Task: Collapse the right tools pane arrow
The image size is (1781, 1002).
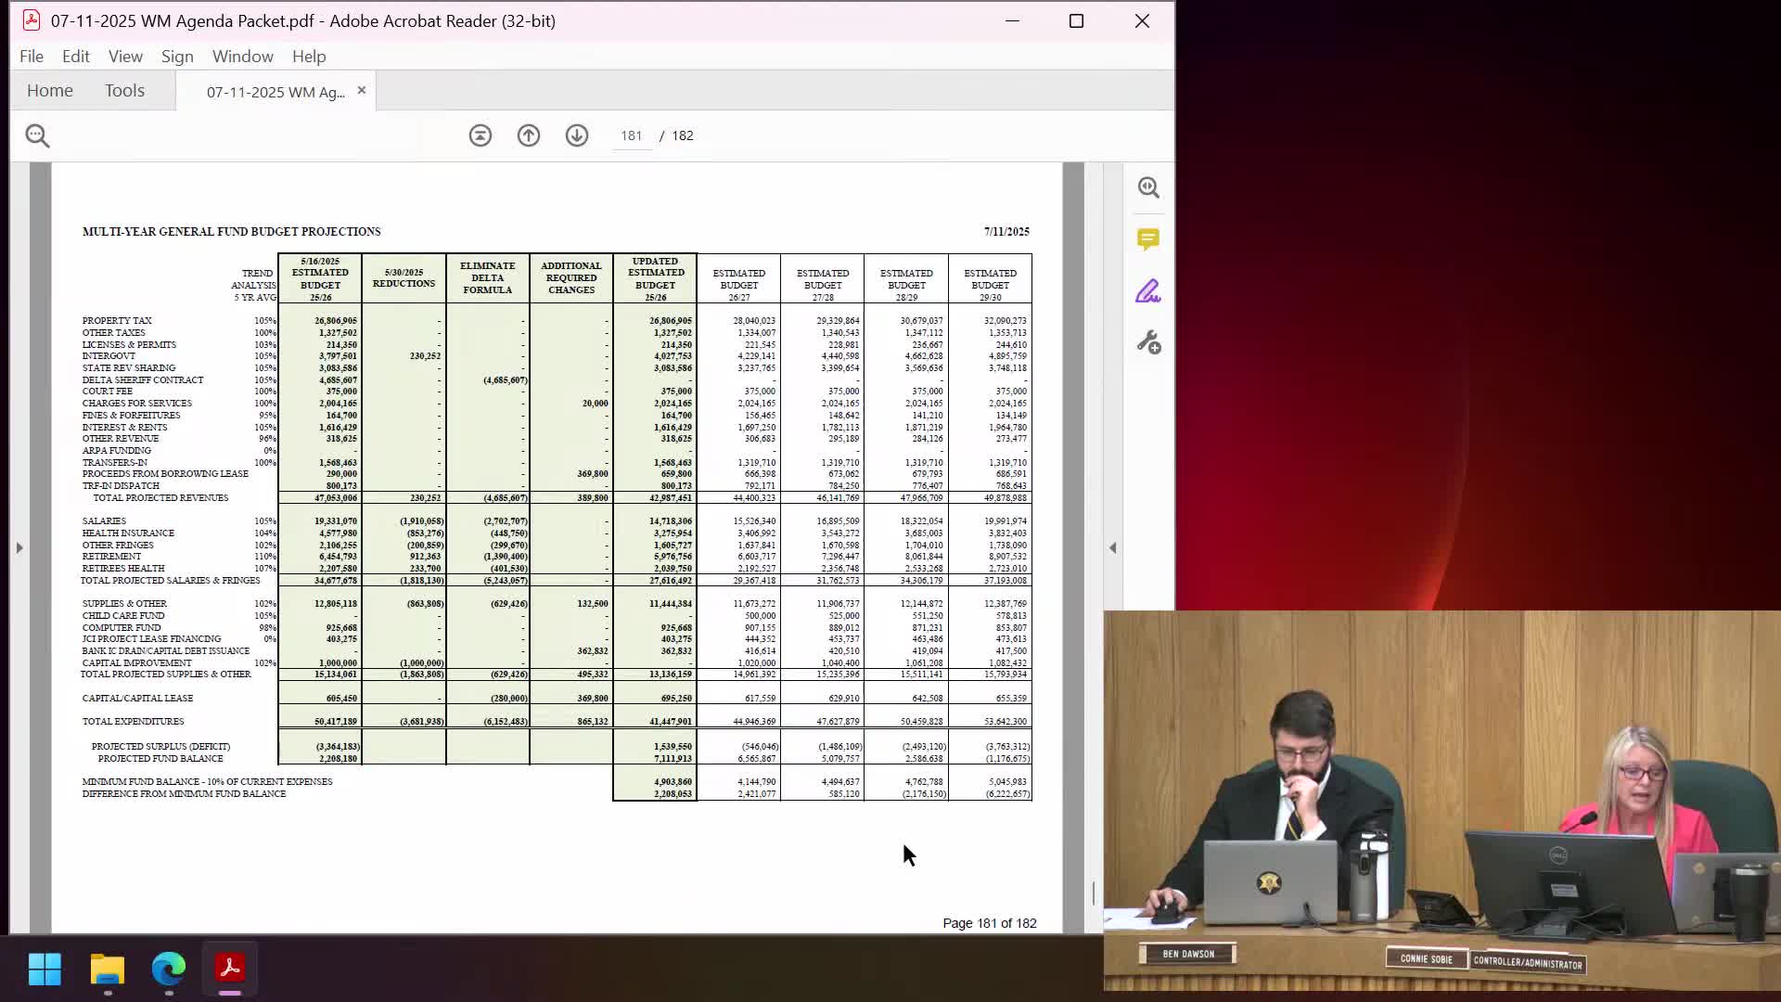Action: (x=1113, y=548)
